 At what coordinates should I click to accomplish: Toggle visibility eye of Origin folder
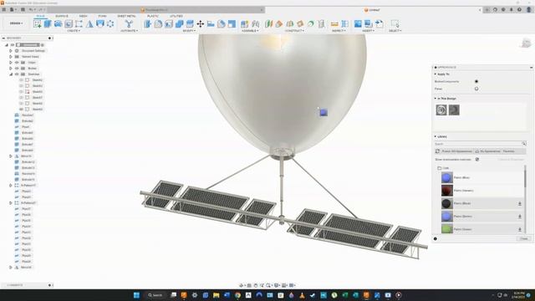[17, 63]
